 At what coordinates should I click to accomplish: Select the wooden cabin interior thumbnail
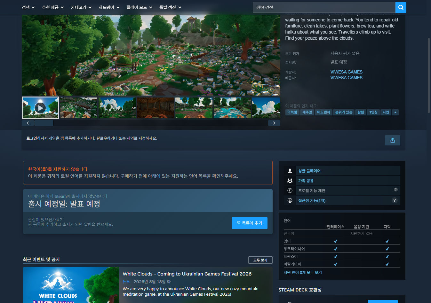pyautogui.click(x=156, y=108)
